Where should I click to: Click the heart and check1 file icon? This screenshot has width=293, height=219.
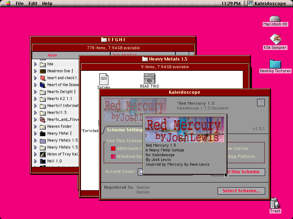(43, 78)
